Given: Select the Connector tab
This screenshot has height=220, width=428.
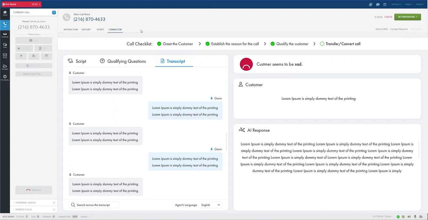Looking at the screenshot, I should 115,29.
